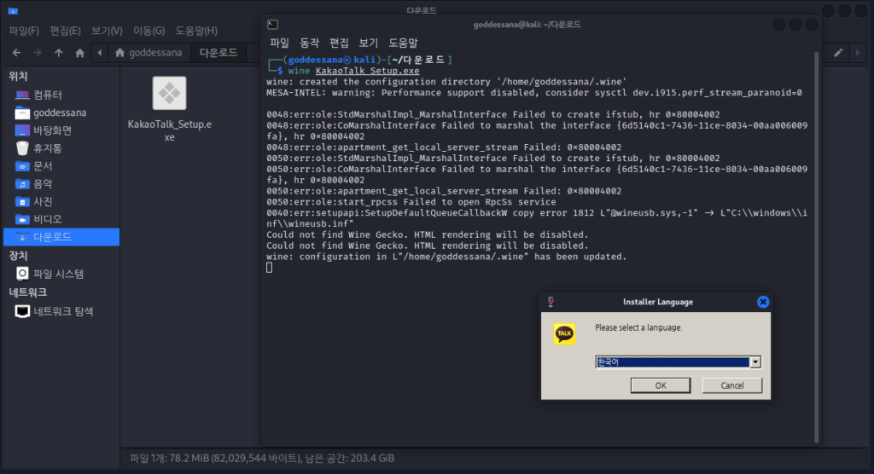Click file manager status bar text
The image size is (874, 474).
[262, 459]
